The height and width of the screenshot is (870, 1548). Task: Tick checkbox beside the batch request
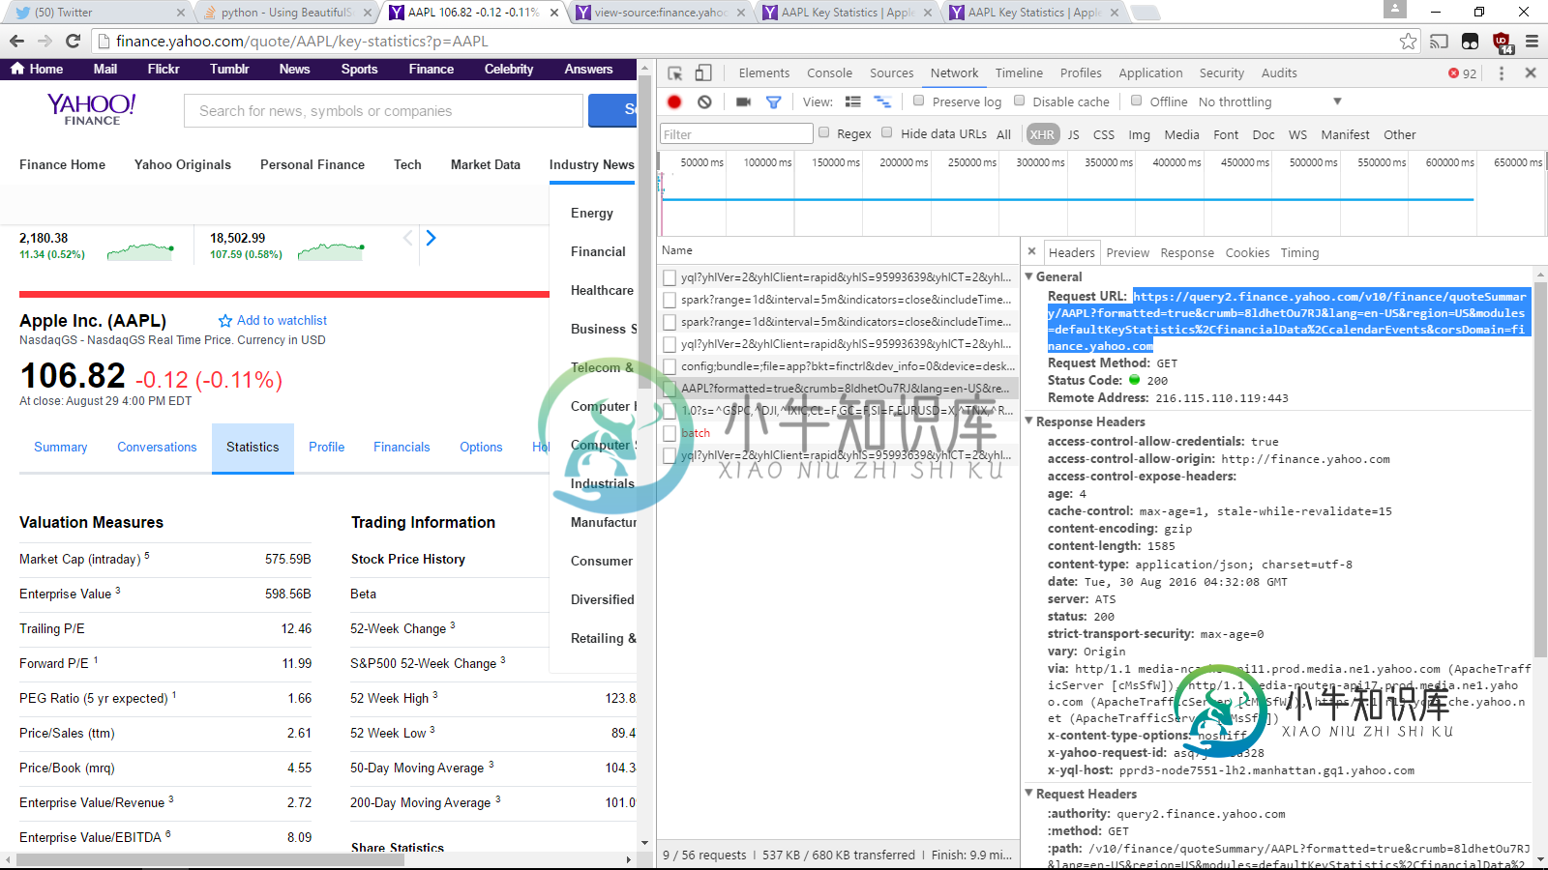pos(670,433)
